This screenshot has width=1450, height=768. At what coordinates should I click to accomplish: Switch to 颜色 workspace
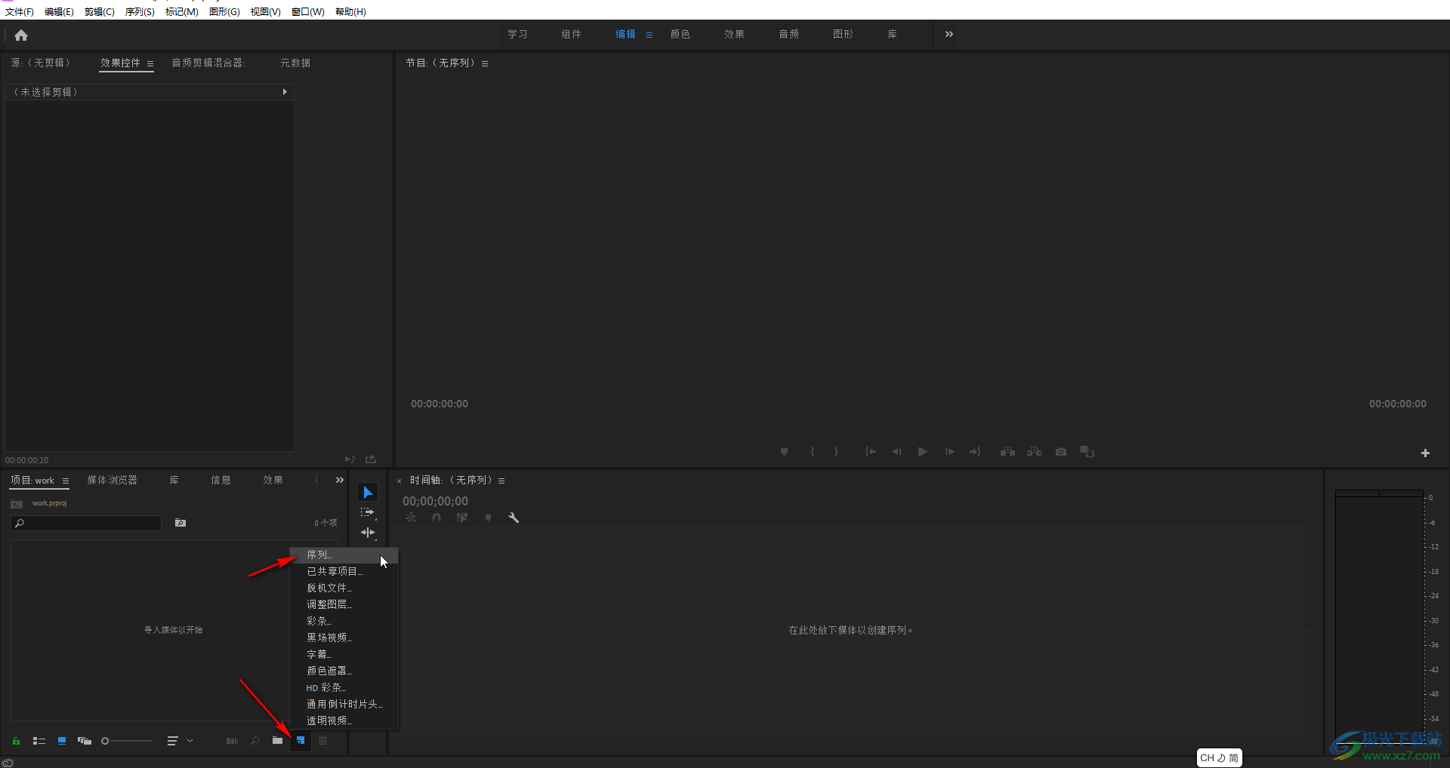click(680, 34)
